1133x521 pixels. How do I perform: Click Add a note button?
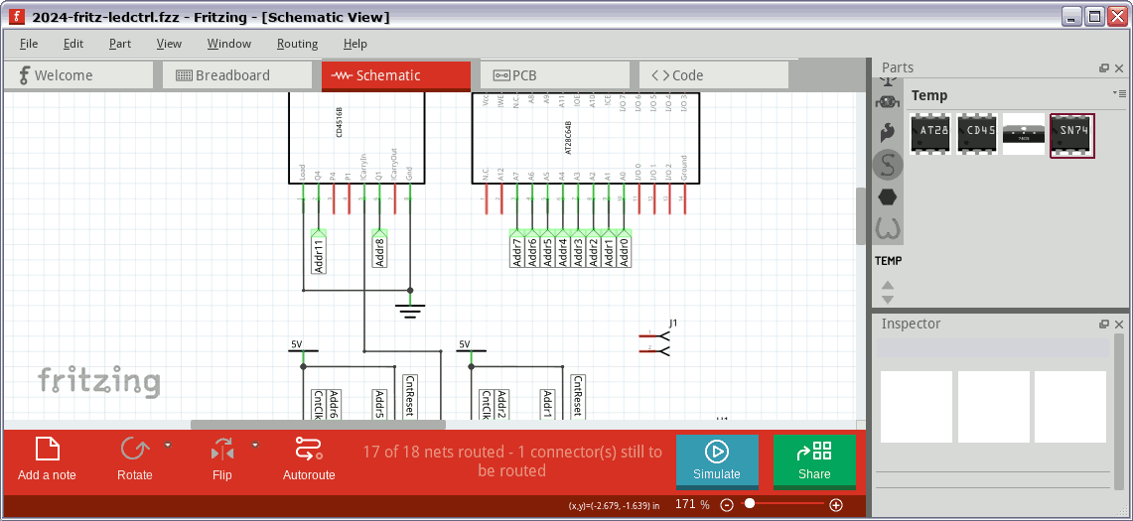[47, 459]
